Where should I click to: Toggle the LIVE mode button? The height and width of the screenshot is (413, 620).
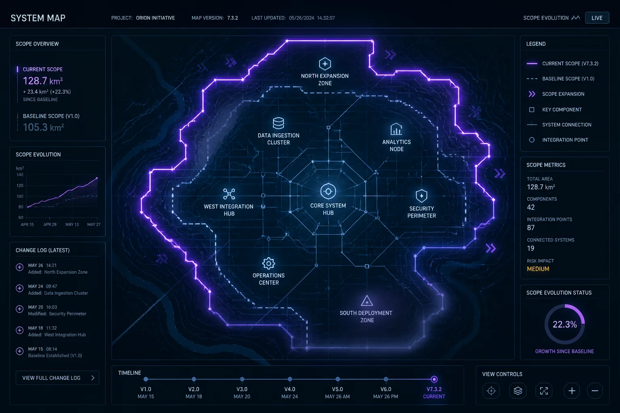597,18
